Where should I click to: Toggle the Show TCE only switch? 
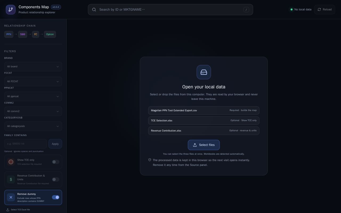[x=56, y=162]
